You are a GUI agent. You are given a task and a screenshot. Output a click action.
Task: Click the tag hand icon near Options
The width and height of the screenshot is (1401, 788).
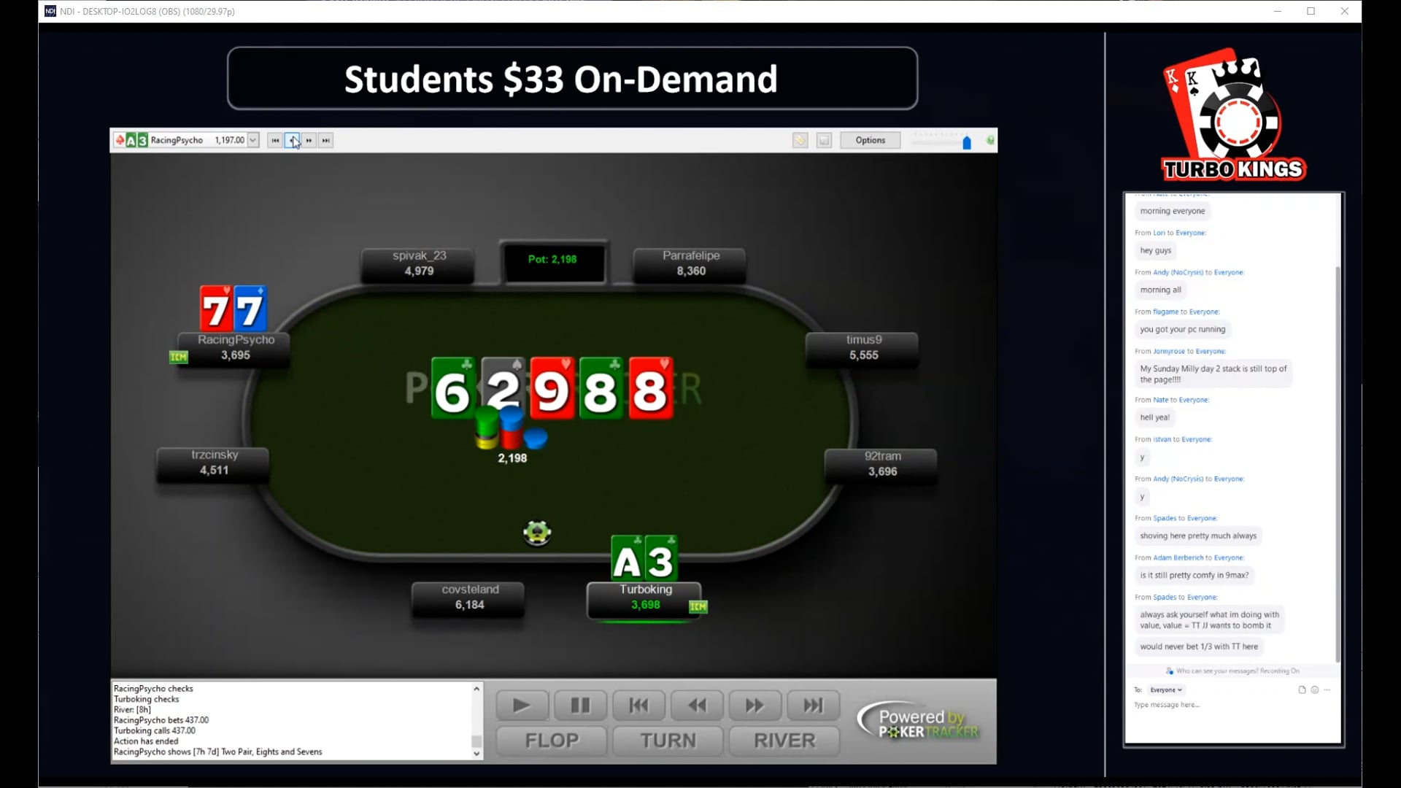[800, 140]
